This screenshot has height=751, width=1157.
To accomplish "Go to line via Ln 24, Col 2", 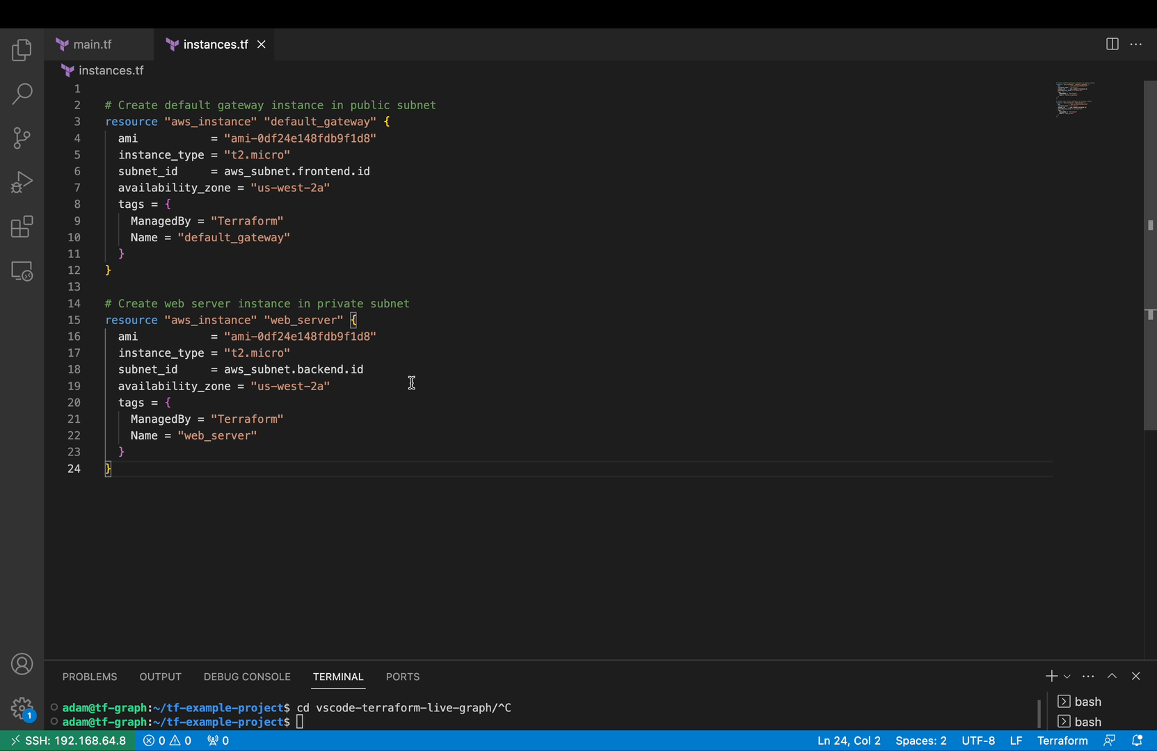I will [849, 741].
